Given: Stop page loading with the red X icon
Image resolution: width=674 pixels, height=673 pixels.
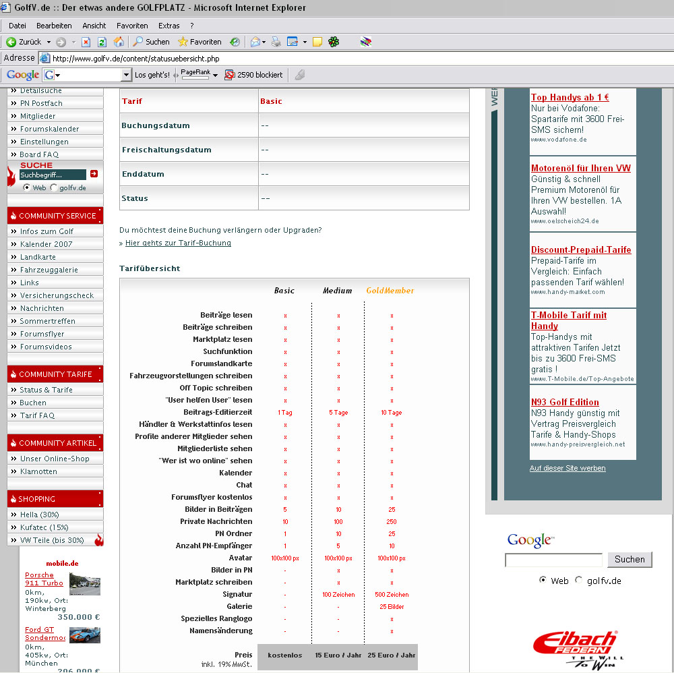Looking at the screenshot, I should [86, 42].
